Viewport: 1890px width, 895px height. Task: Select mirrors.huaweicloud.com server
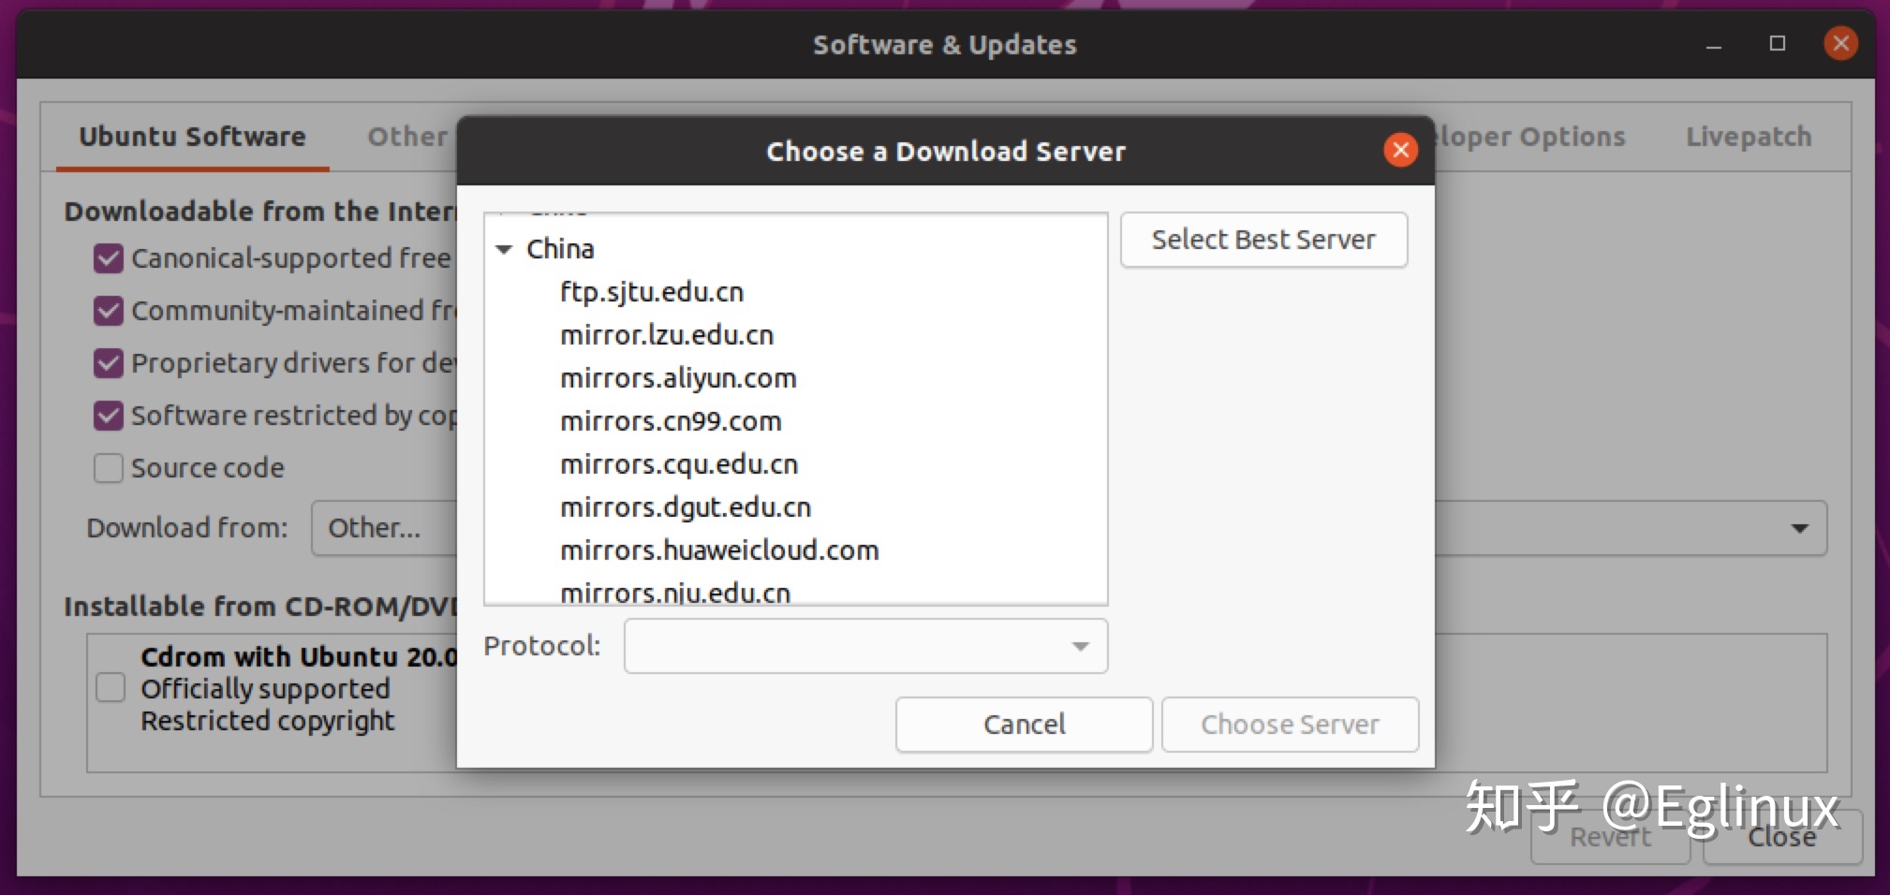719,550
